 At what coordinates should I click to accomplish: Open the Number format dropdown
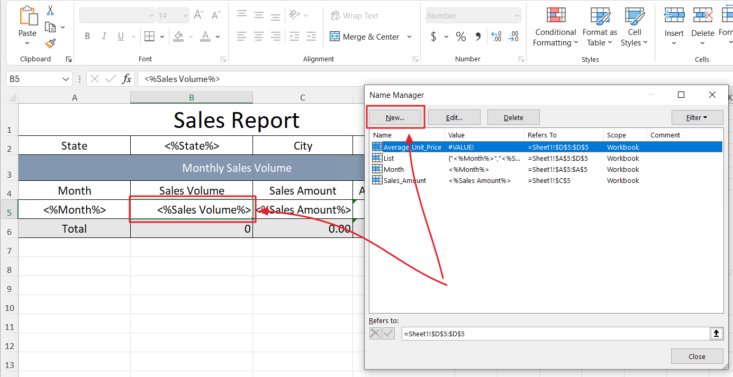click(517, 16)
